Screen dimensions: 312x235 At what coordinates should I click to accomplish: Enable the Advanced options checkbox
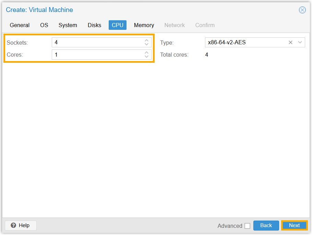(247, 226)
